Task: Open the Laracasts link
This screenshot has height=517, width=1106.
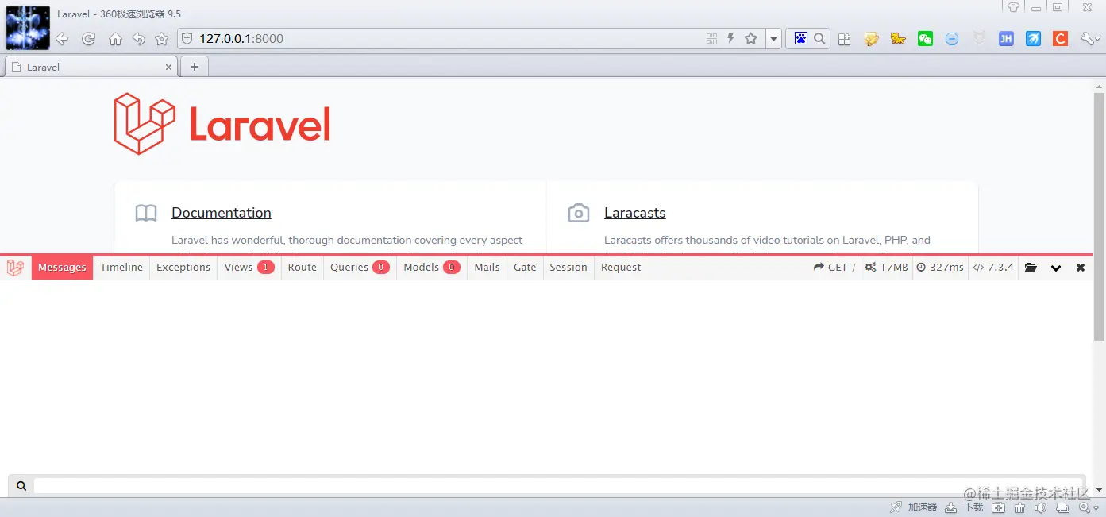Action: 635,213
